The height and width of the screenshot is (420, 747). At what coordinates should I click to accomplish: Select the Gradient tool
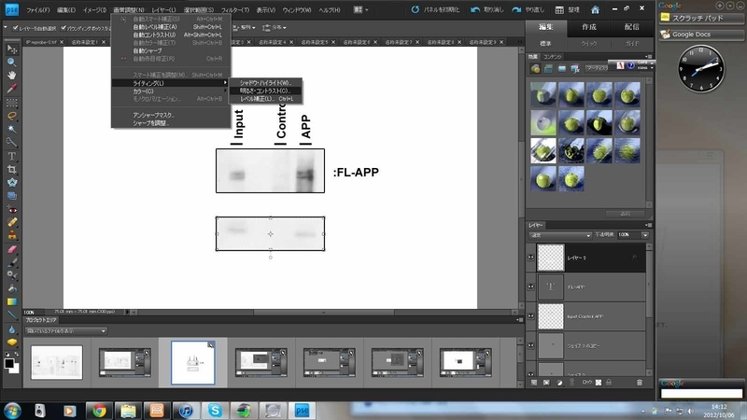pos(12,301)
